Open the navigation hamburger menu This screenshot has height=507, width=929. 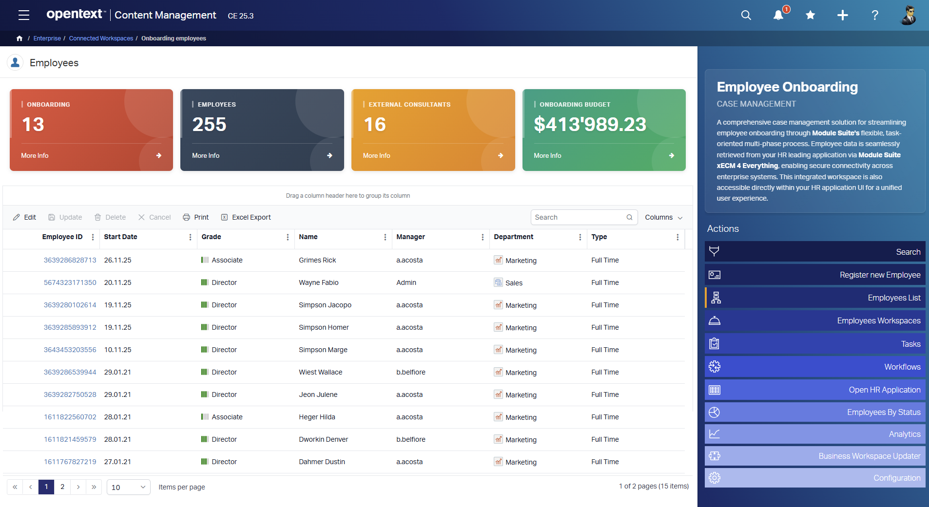[x=23, y=15]
